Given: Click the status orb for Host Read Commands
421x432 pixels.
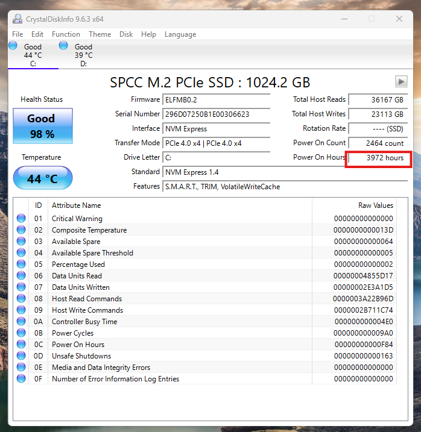Looking at the screenshot, I should pos(21,298).
